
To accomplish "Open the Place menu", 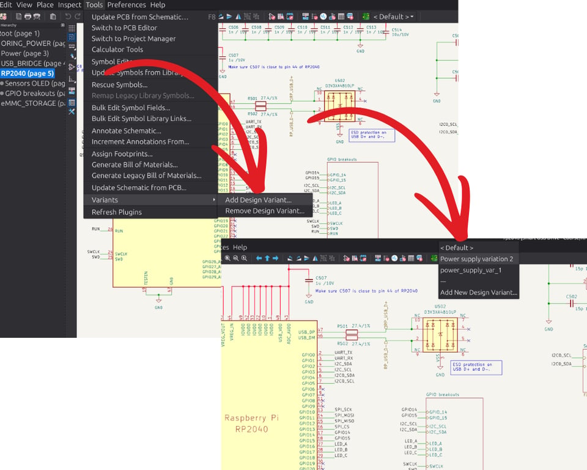I will (45, 5).
